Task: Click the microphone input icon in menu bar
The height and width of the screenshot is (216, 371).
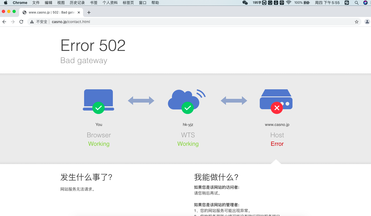Action: pos(276,3)
